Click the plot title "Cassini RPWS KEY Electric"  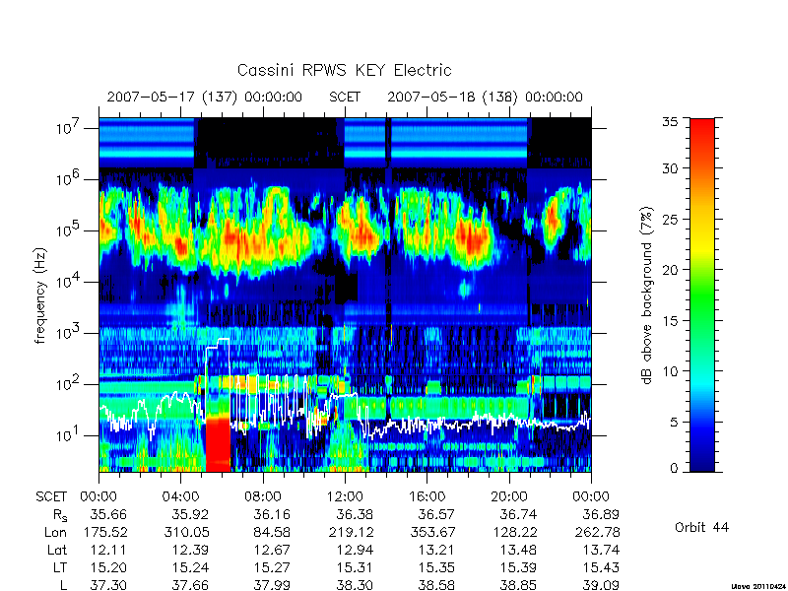click(x=344, y=70)
